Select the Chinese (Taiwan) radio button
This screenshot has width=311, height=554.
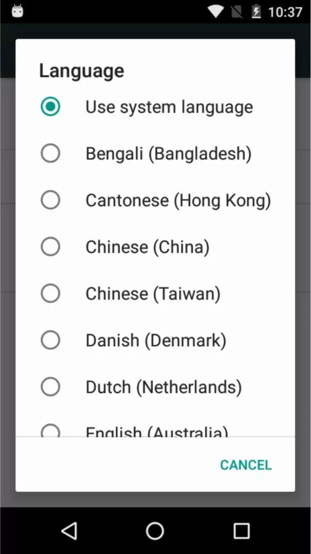[x=50, y=293]
